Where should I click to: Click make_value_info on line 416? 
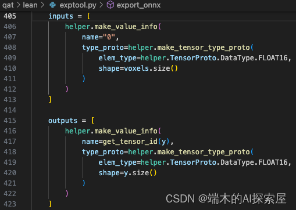click(126, 131)
